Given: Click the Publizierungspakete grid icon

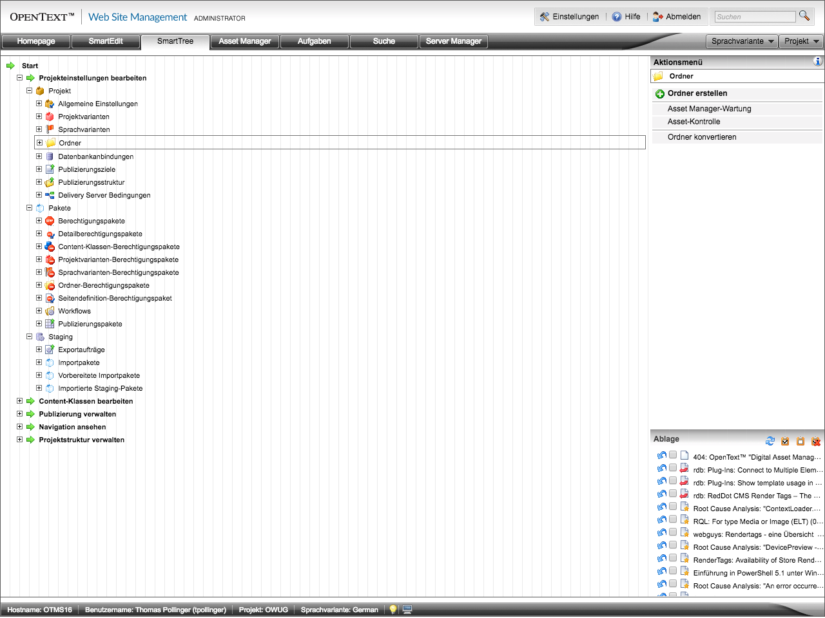Looking at the screenshot, I should [x=50, y=324].
